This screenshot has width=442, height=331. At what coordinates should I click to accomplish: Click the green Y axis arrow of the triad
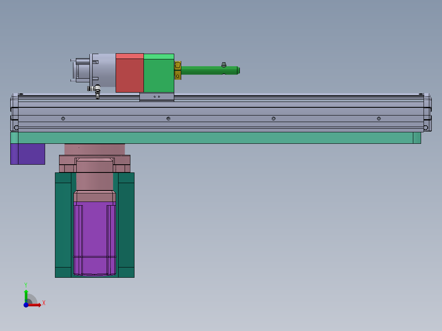click(26, 296)
